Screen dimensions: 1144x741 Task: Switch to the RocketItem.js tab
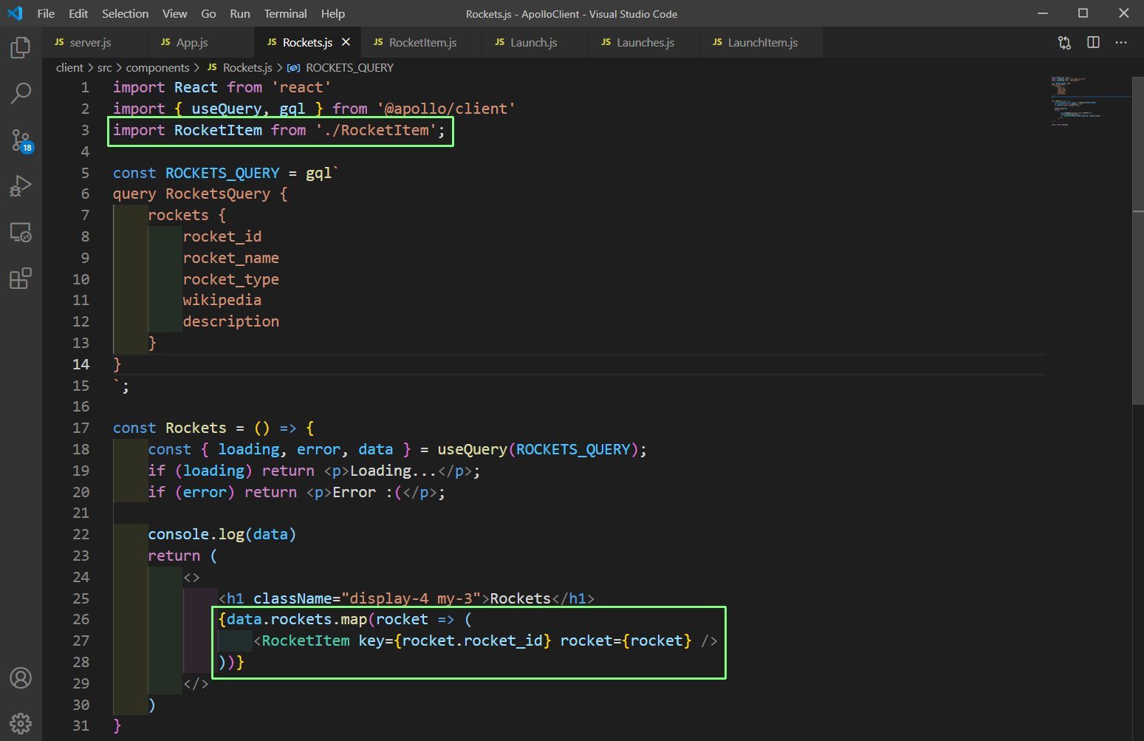422,42
